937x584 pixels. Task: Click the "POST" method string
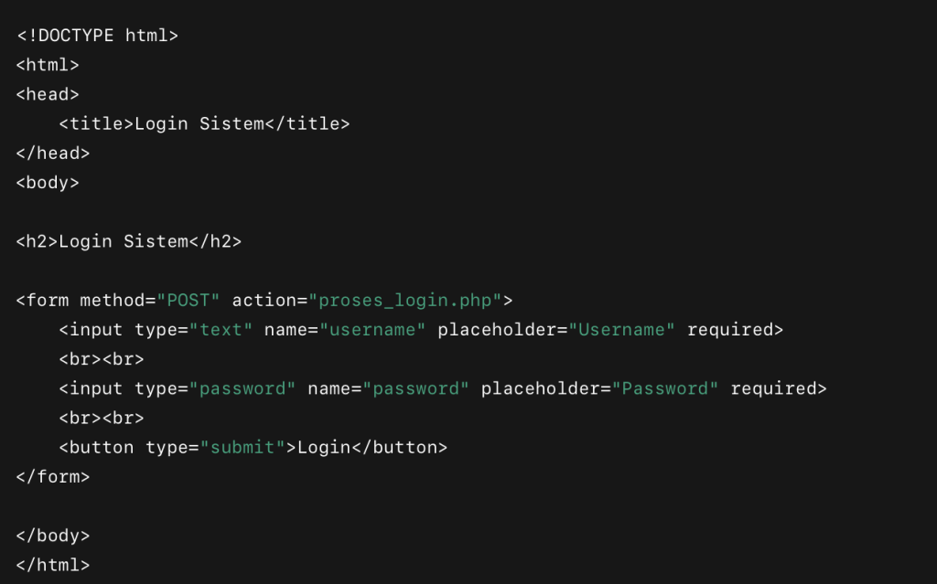(x=188, y=300)
